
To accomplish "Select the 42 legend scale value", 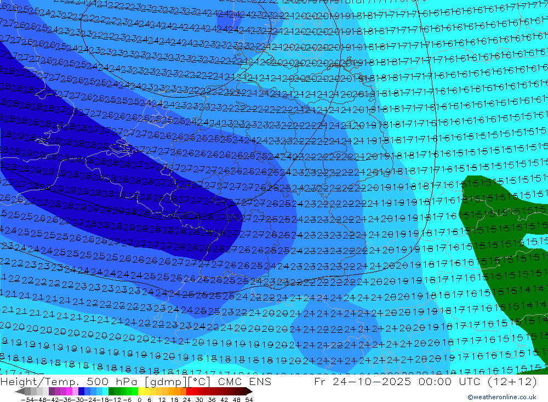I will click(x=224, y=400).
